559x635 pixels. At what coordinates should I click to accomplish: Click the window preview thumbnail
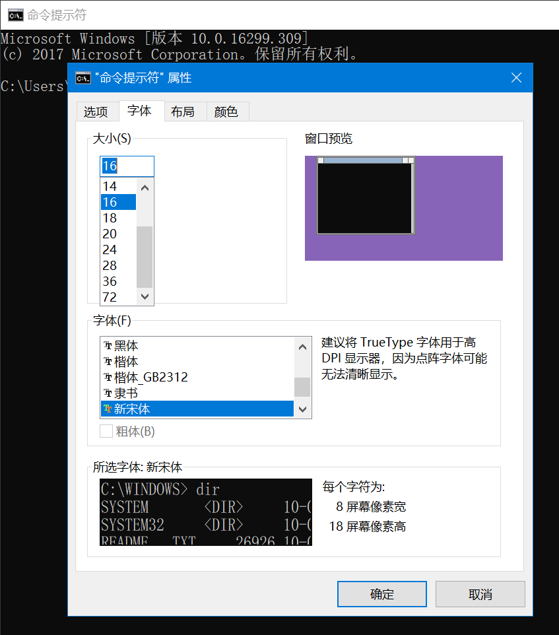pos(403,208)
